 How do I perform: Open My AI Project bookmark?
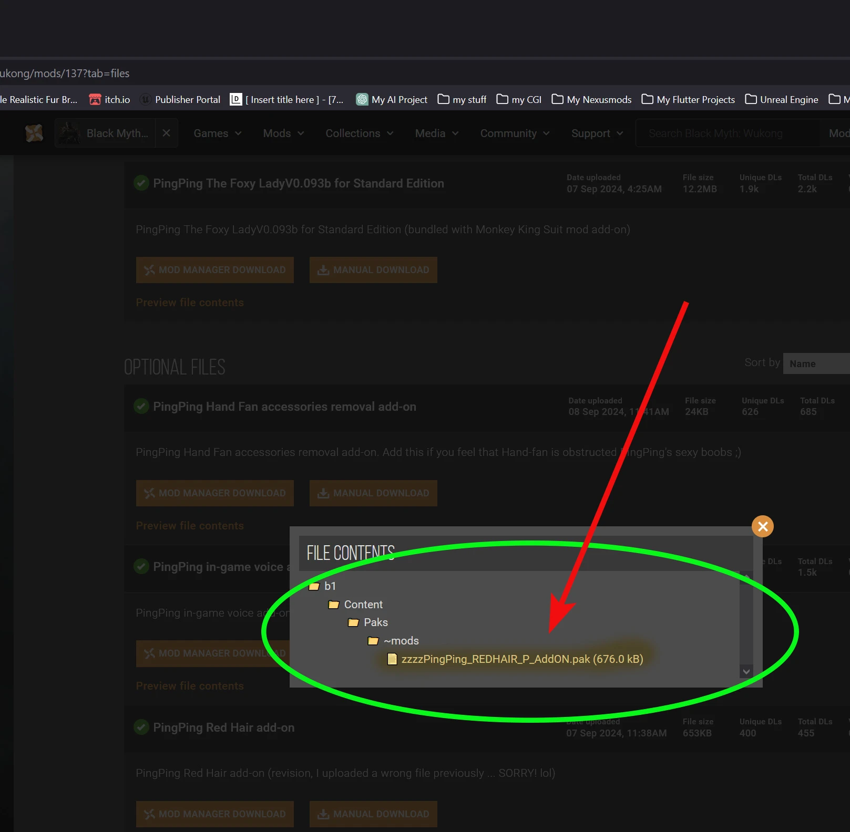pos(392,99)
